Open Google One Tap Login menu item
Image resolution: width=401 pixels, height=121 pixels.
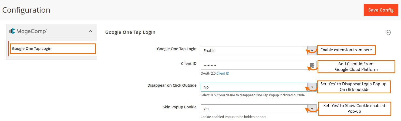53,49
